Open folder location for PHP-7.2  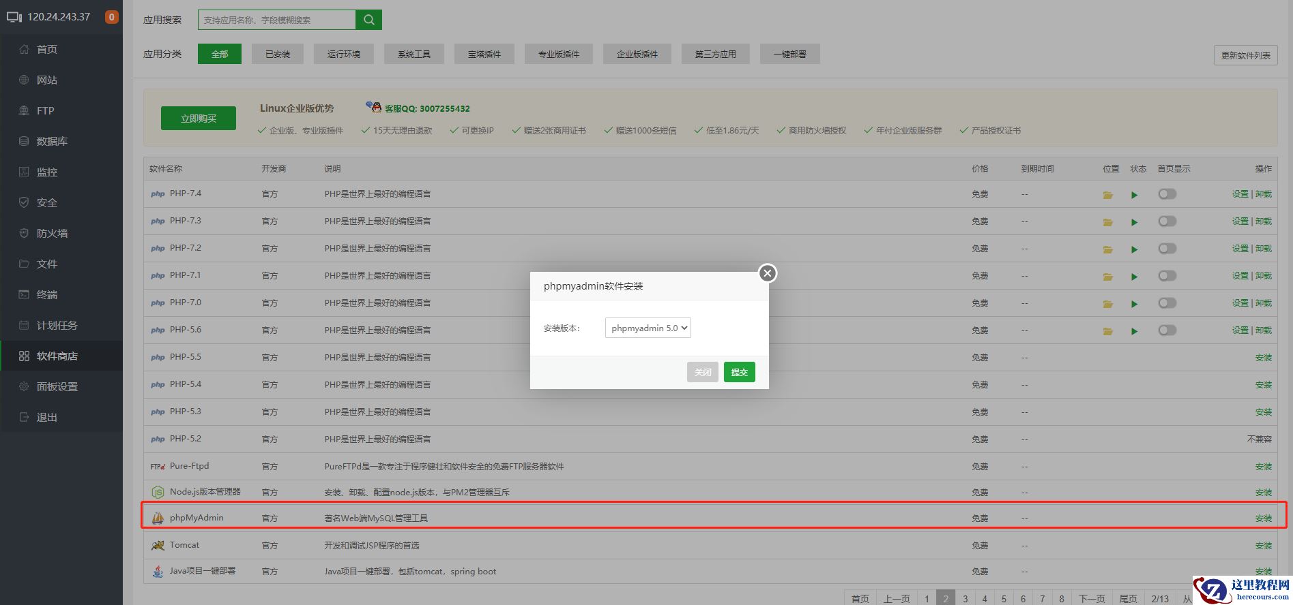pyautogui.click(x=1108, y=249)
